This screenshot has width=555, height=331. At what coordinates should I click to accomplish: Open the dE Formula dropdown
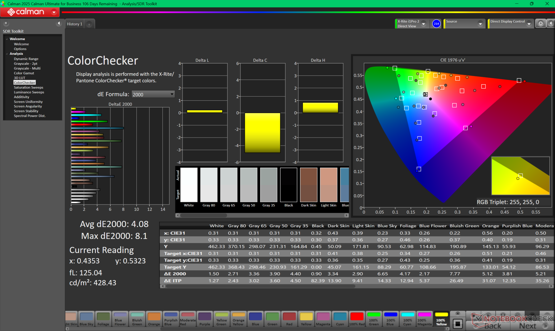[153, 94]
